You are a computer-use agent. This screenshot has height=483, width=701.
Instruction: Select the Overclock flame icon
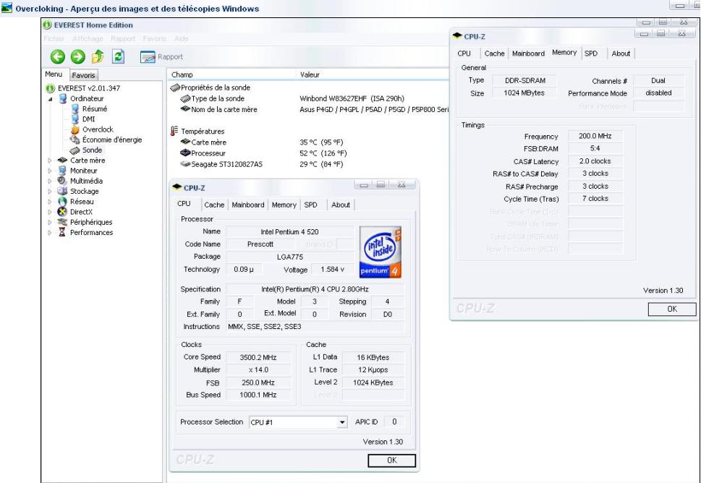click(75, 129)
